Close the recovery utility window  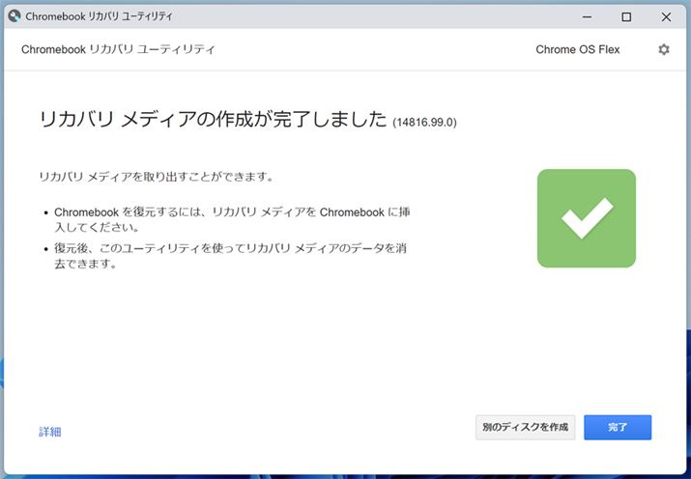(x=666, y=16)
